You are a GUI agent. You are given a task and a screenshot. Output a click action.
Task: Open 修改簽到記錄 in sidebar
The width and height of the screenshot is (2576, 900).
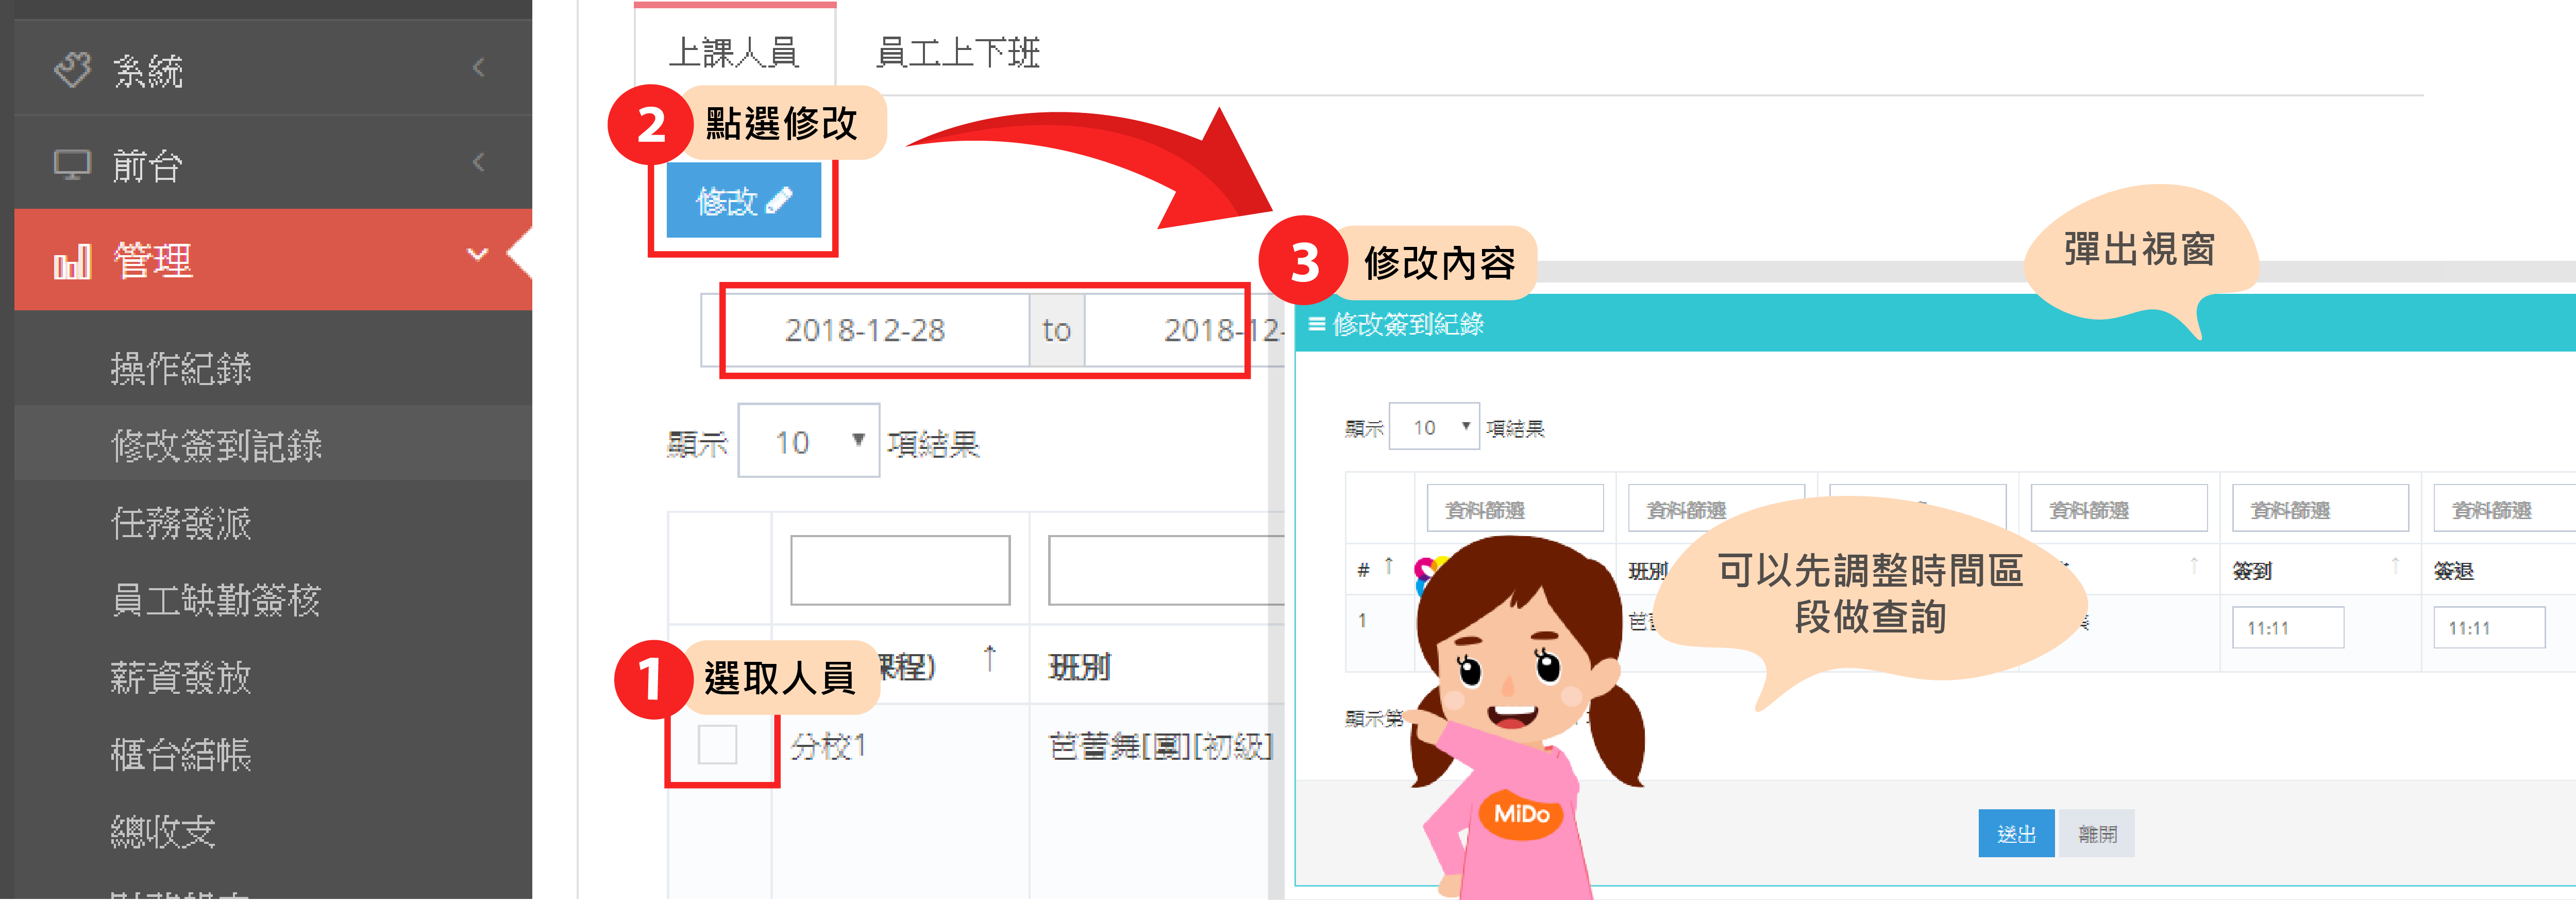216,445
